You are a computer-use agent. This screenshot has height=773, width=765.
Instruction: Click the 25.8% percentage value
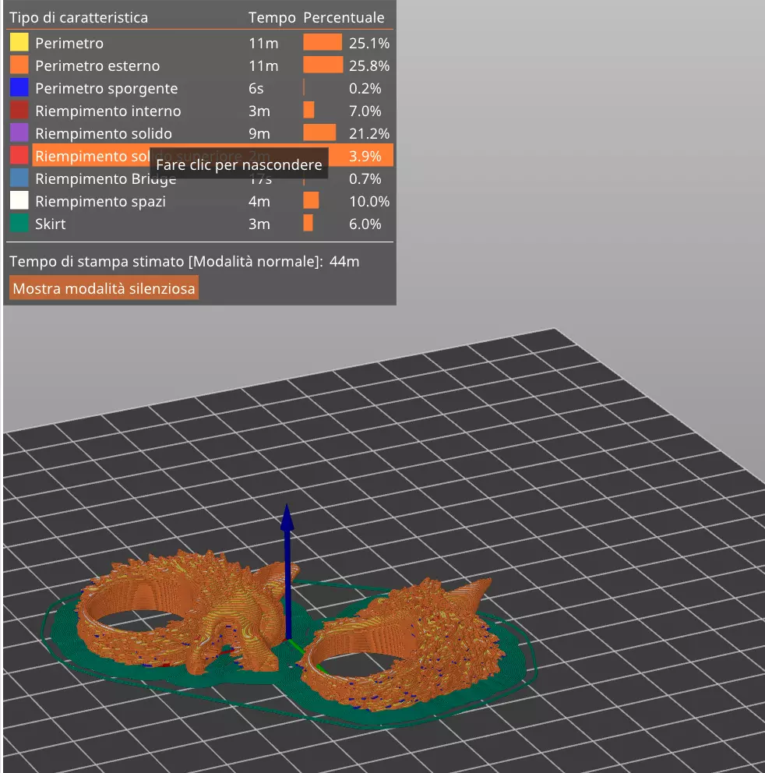369,66
